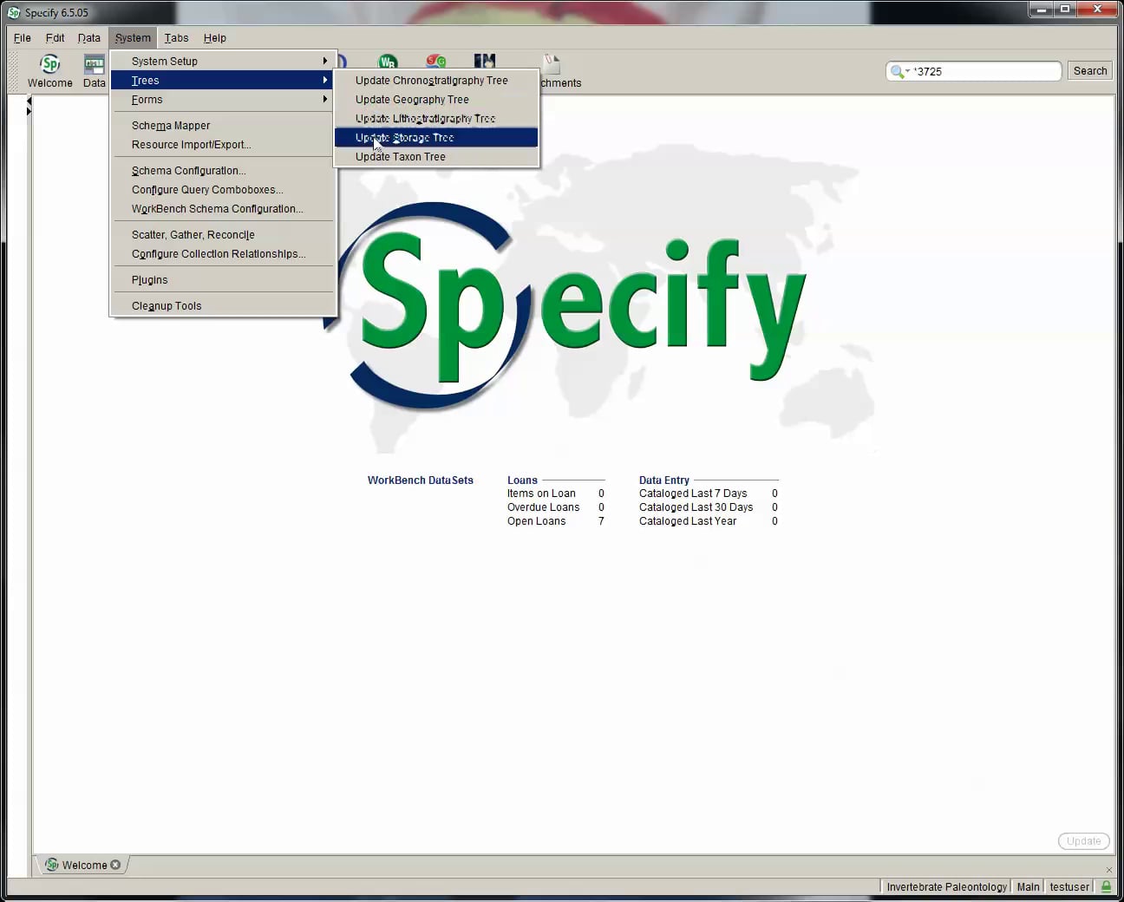This screenshot has height=902, width=1124.
Task: Open the Edit menu
Action: (x=55, y=37)
